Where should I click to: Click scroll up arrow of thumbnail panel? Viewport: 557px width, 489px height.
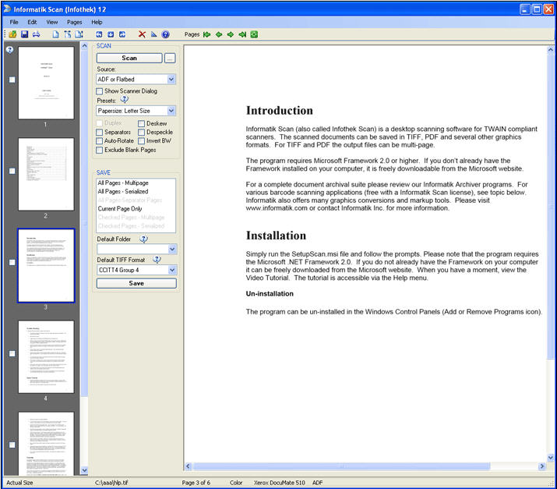84,46
